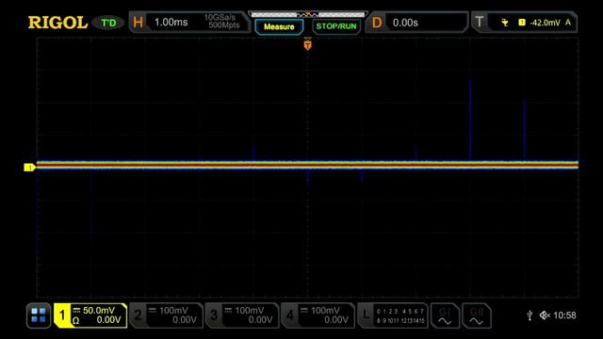Select the trigger level -42.0mV value

(545, 23)
